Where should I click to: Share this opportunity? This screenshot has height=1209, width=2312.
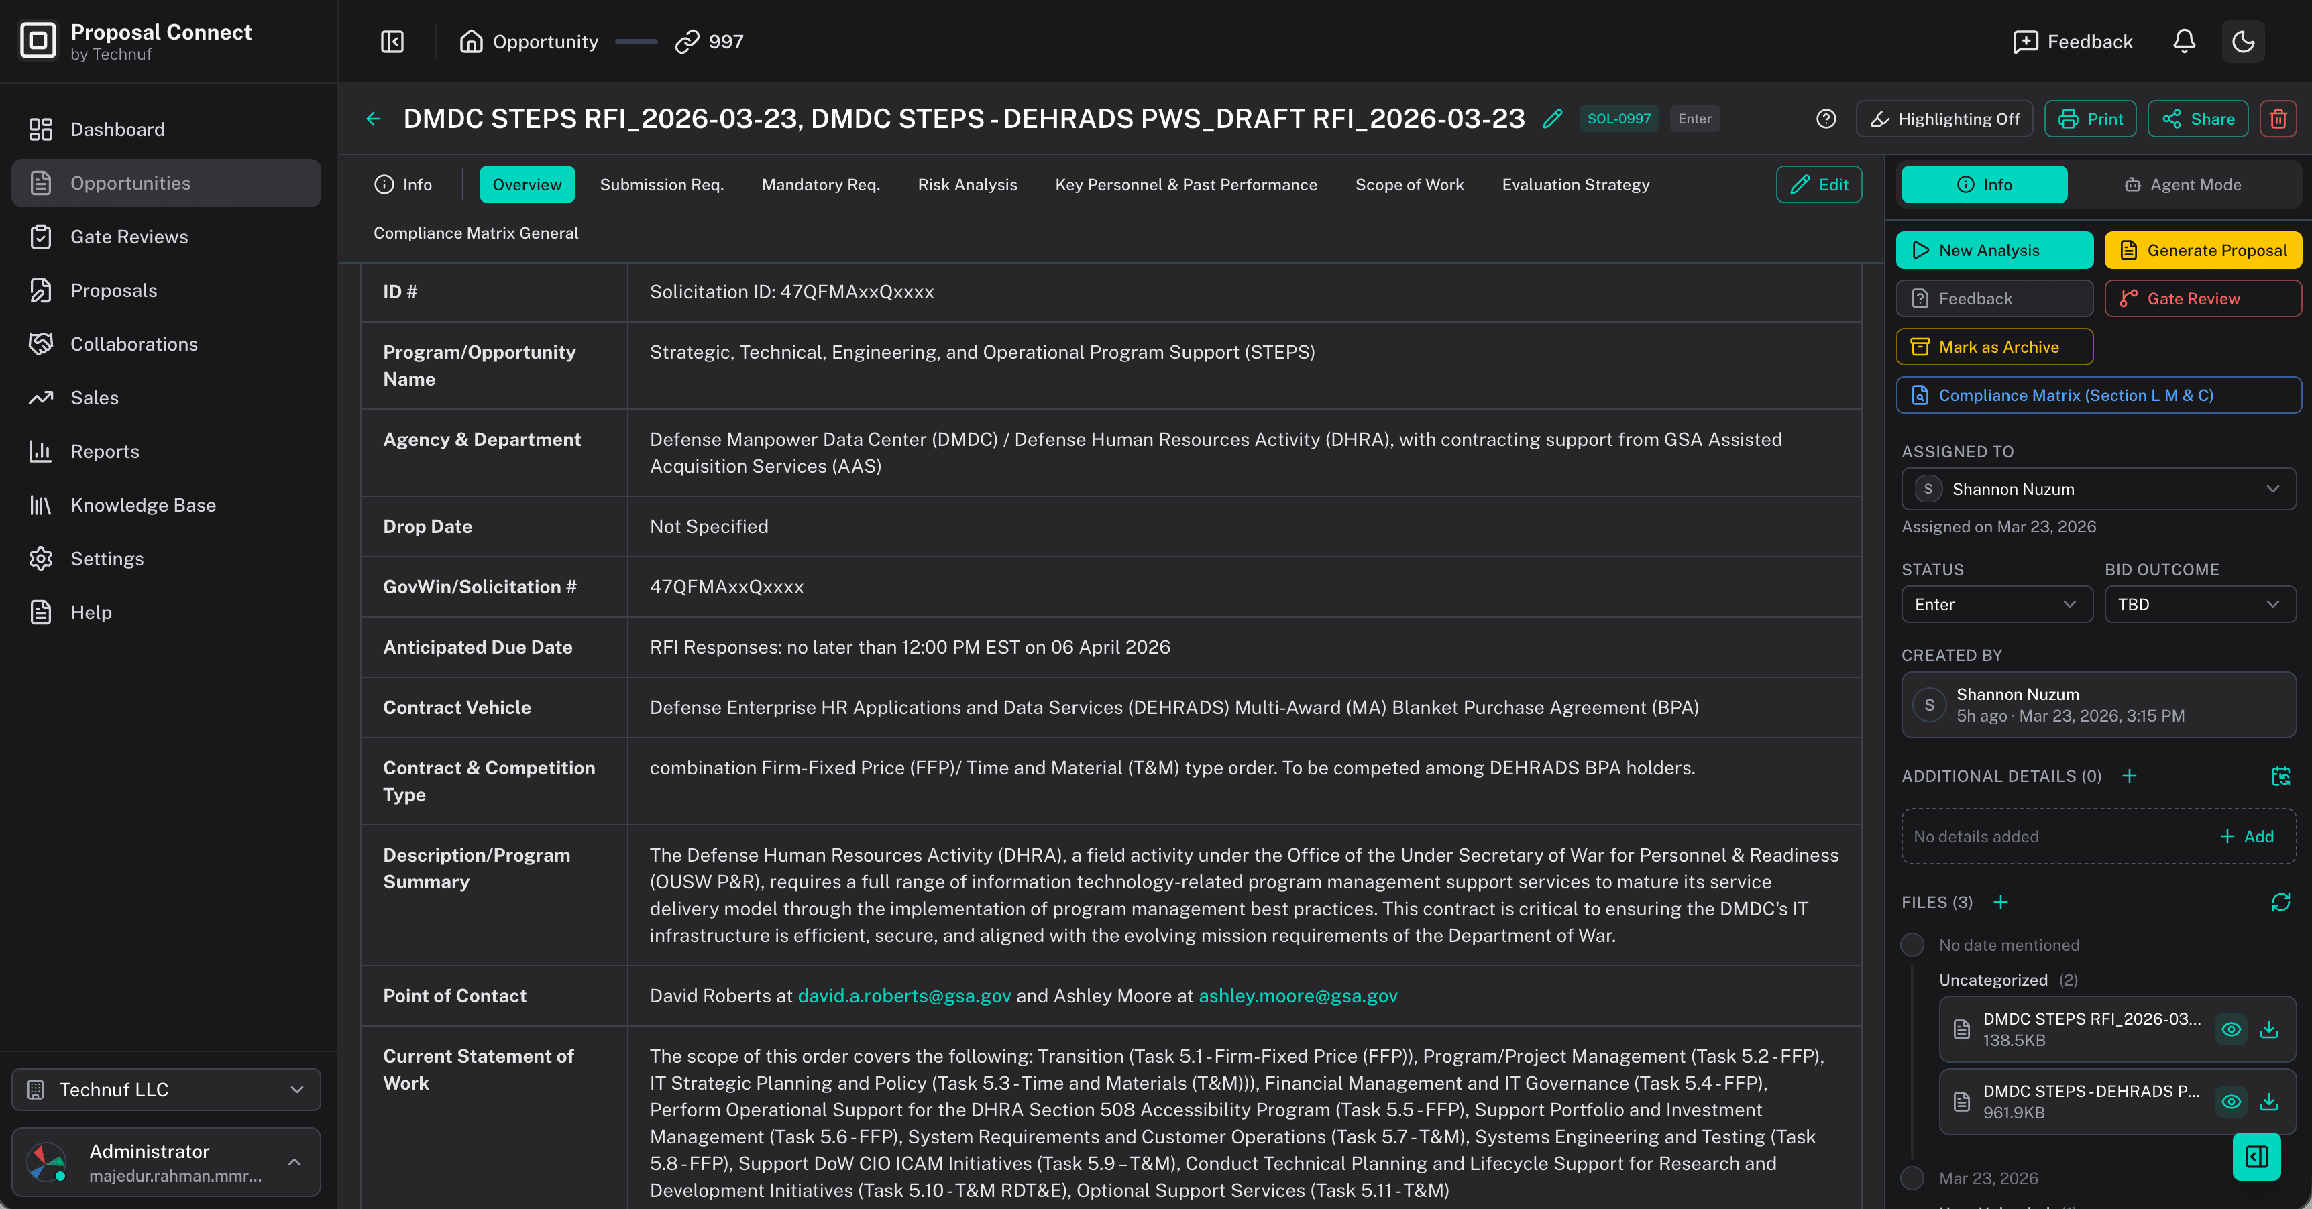point(2197,119)
